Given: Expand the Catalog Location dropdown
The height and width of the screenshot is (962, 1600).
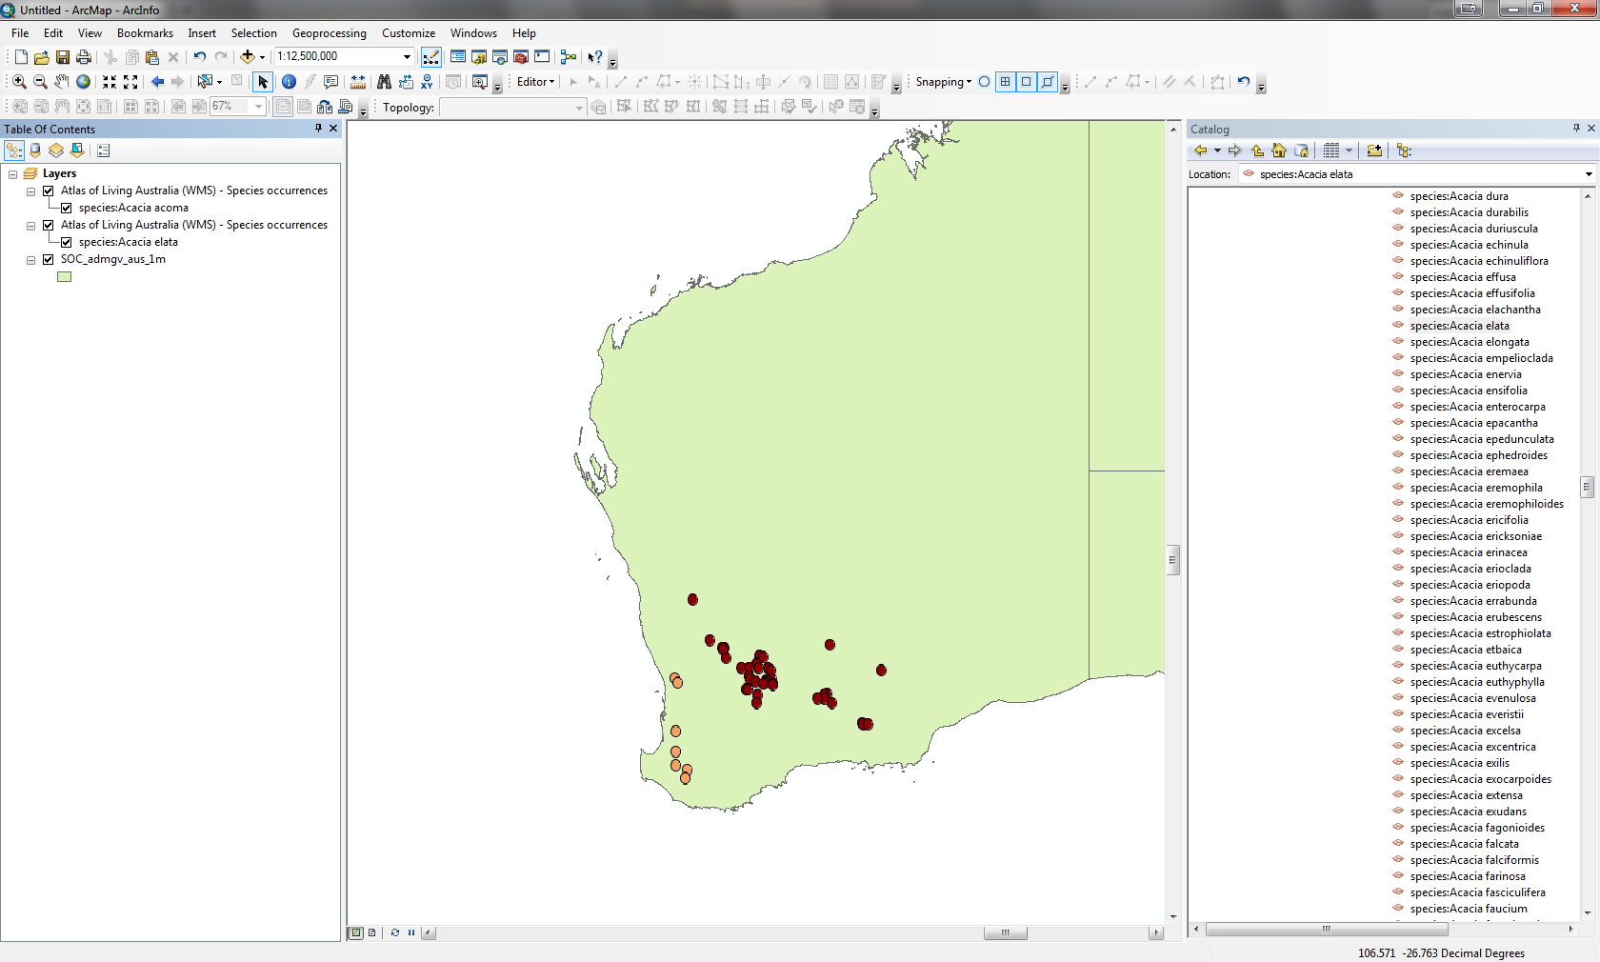Looking at the screenshot, I should click(x=1588, y=174).
